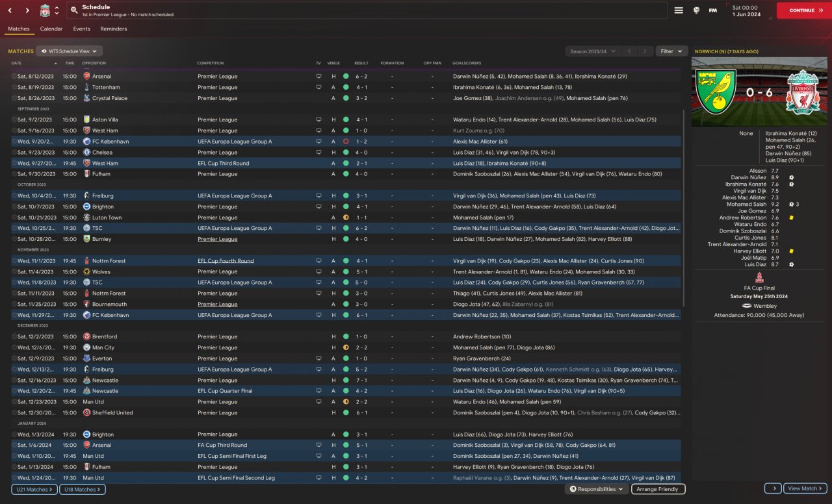Open the Liverpool club badge in top bar

45,10
